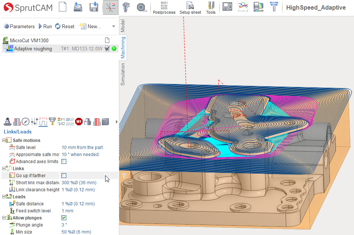Open the operations toolbar dropdown arrow
354x235 pixels.
click(114, 26)
